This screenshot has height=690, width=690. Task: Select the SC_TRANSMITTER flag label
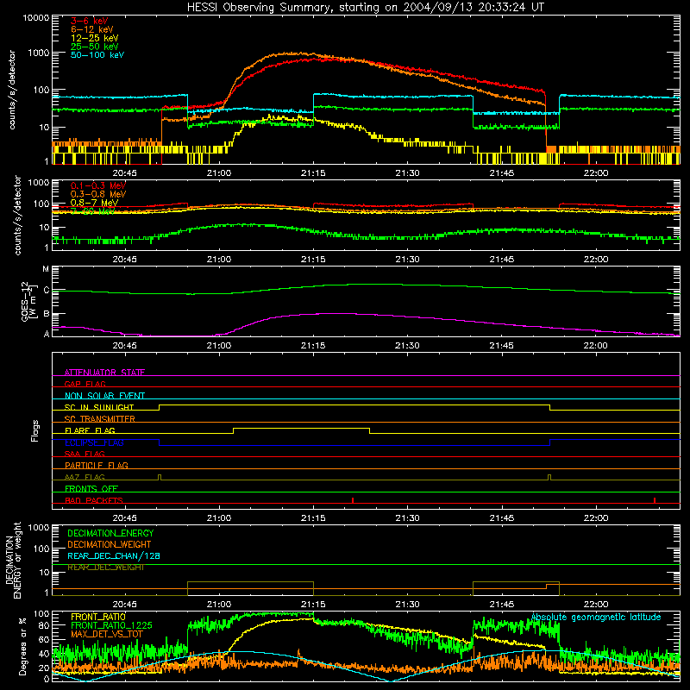(x=100, y=418)
